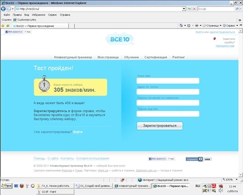
Task: Click the browser Forward arrow button
Action: click(9, 9)
